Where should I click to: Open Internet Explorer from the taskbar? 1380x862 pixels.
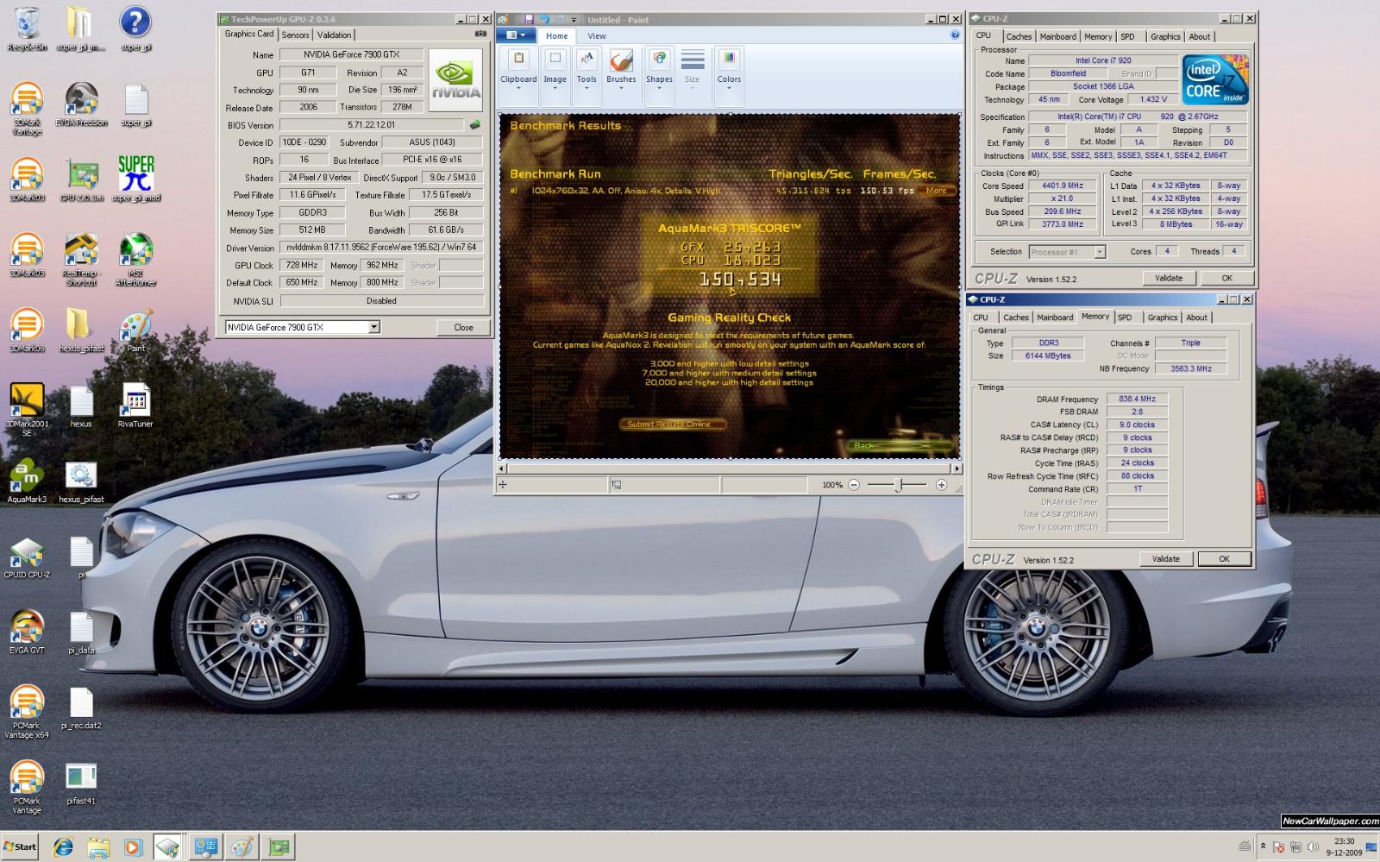[x=63, y=847]
